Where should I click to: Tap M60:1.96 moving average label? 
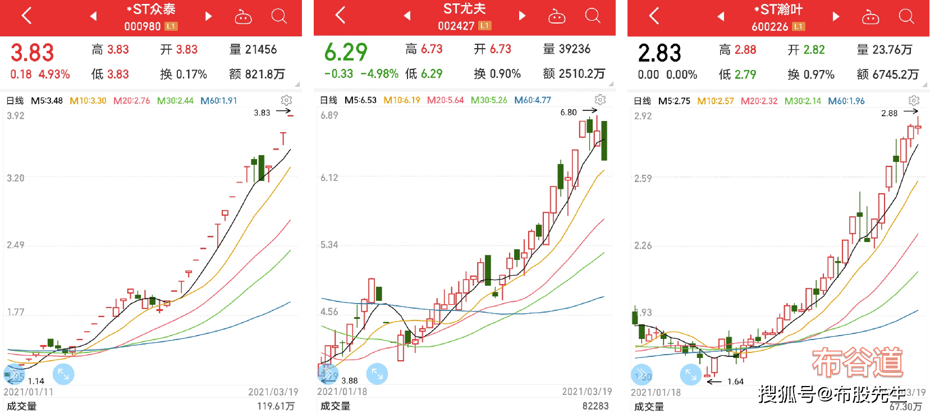[846, 101]
